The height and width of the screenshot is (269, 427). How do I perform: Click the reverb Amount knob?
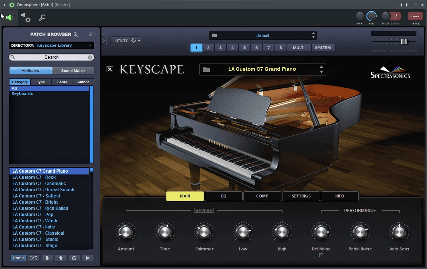(x=126, y=232)
